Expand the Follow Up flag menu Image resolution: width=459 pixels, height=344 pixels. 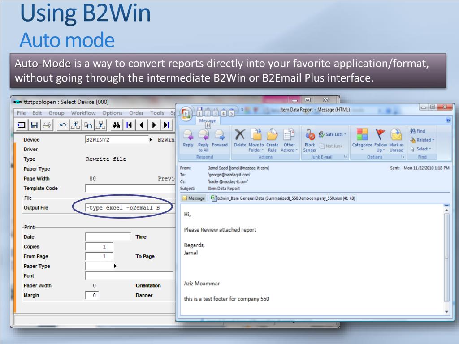[x=381, y=140]
